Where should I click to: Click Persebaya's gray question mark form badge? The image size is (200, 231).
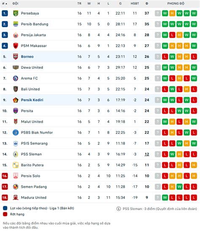tap(158, 13)
